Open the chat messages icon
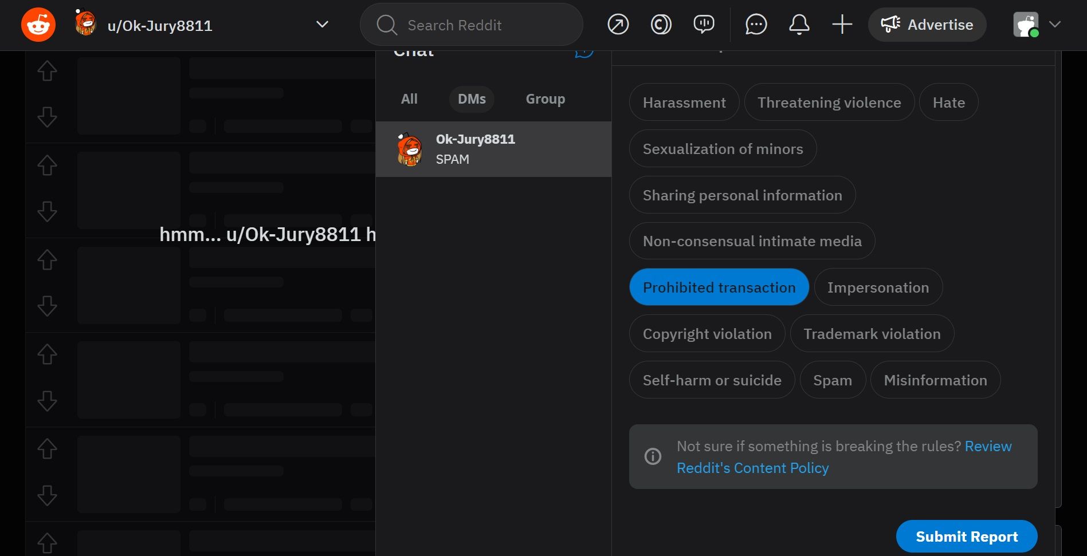 [x=756, y=24]
